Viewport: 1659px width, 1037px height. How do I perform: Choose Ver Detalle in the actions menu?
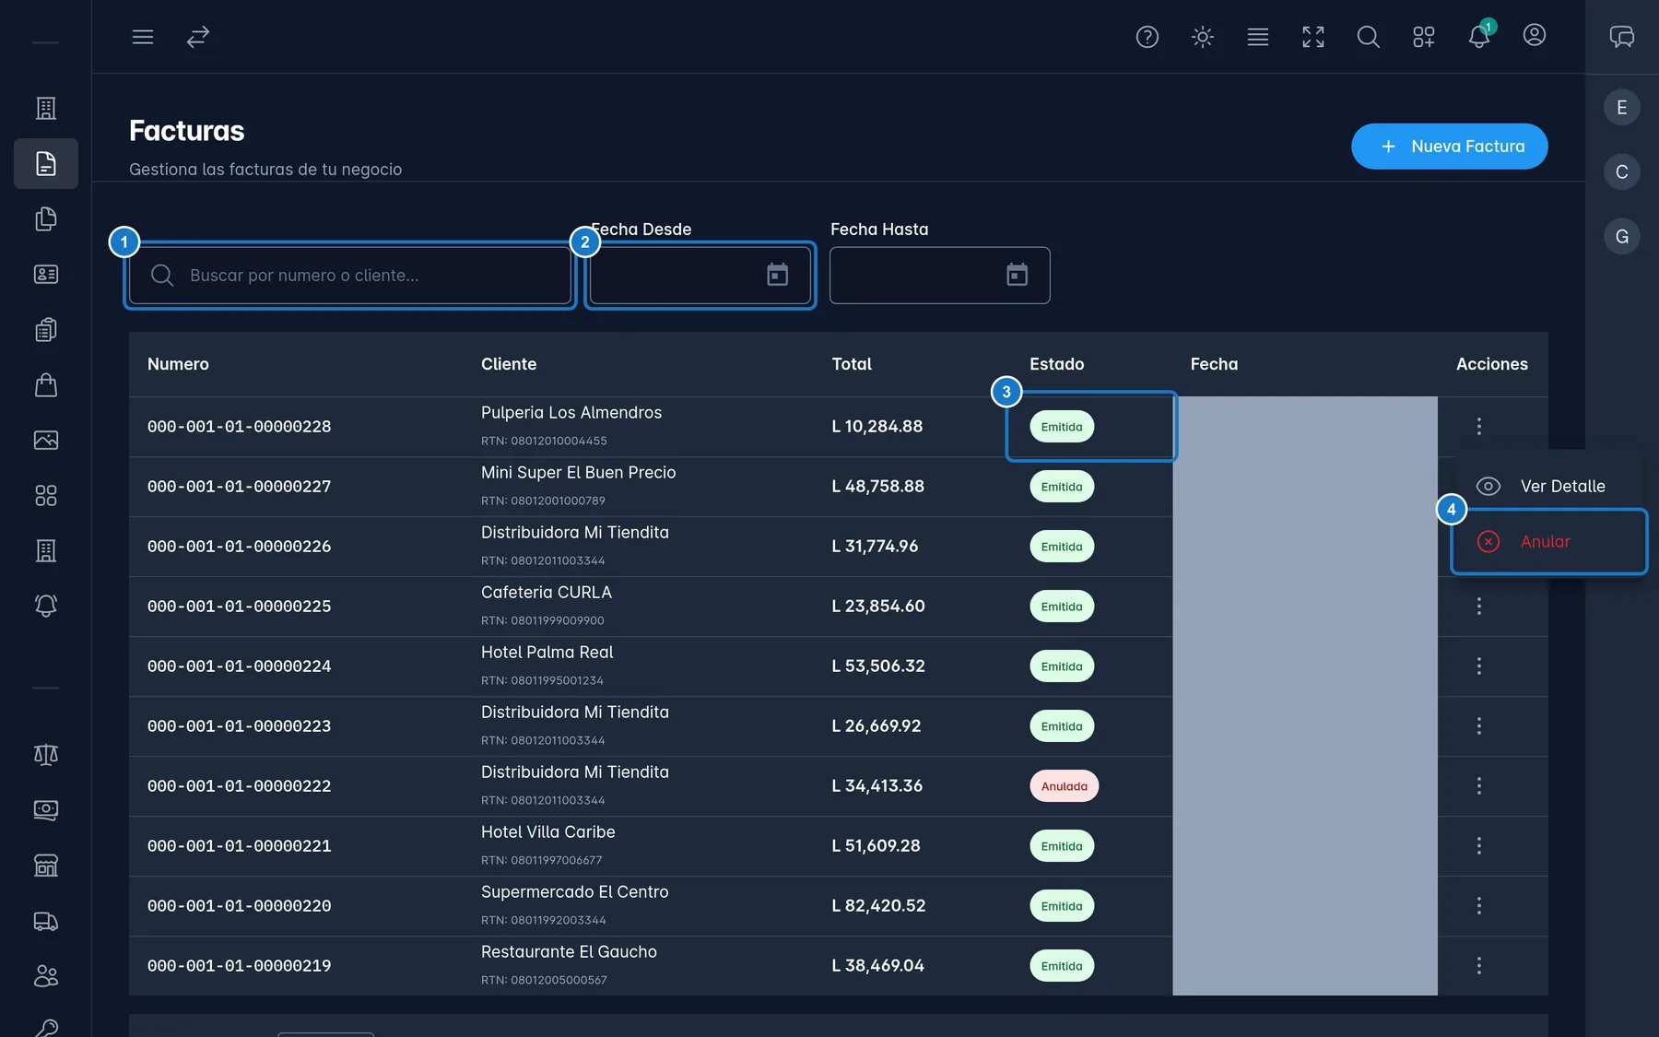click(1548, 486)
